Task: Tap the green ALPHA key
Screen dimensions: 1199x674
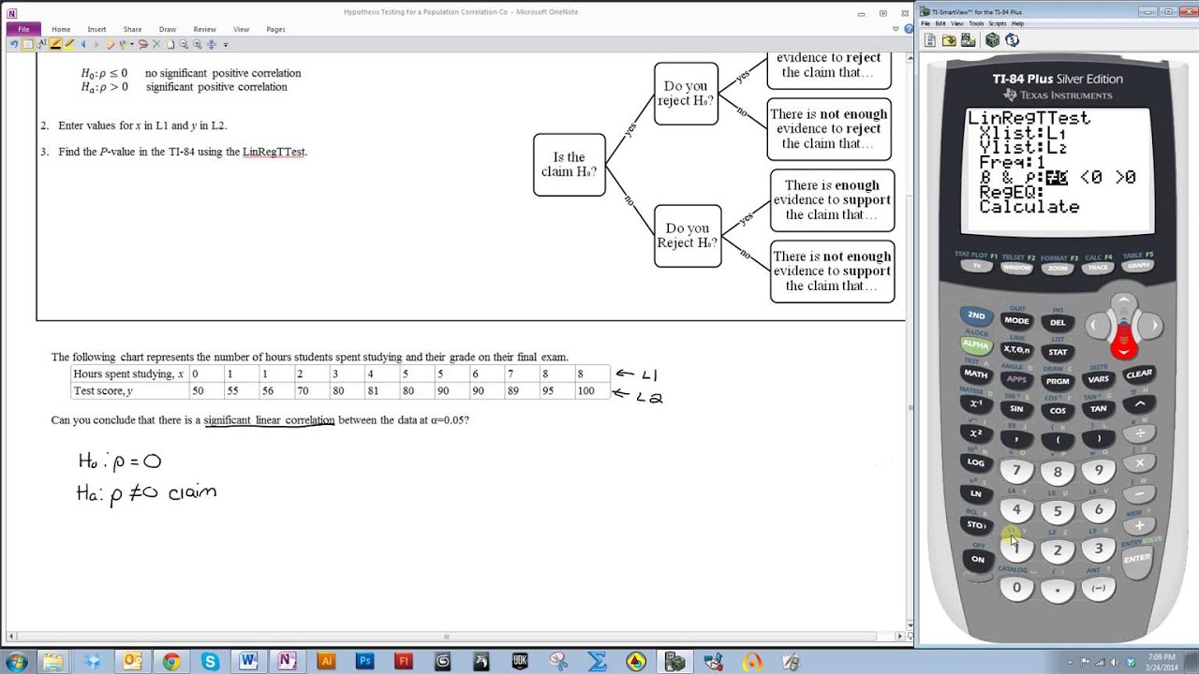Action: pos(976,345)
